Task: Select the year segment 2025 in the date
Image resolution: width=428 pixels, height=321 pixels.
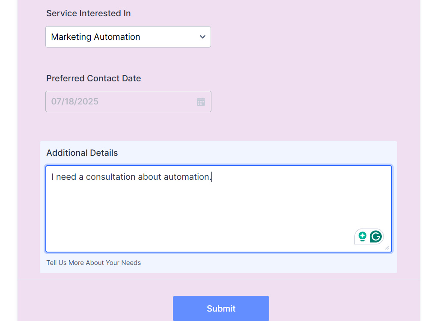Action: click(x=87, y=101)
